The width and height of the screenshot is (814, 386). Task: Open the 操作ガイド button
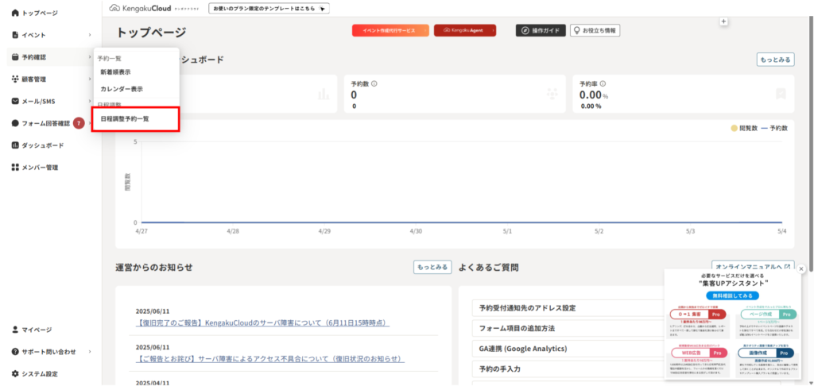pyautogui.click(x=541, y=31)
